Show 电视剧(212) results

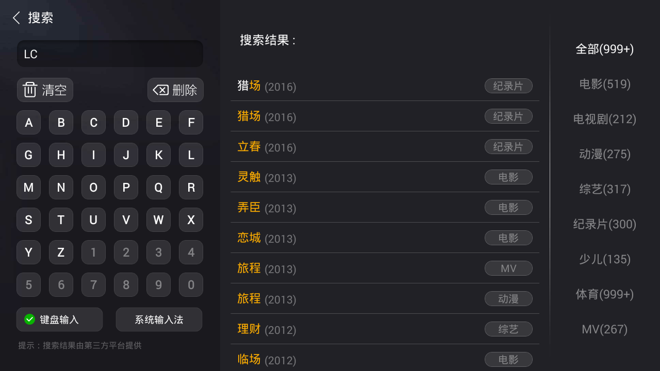coord(604,119)
